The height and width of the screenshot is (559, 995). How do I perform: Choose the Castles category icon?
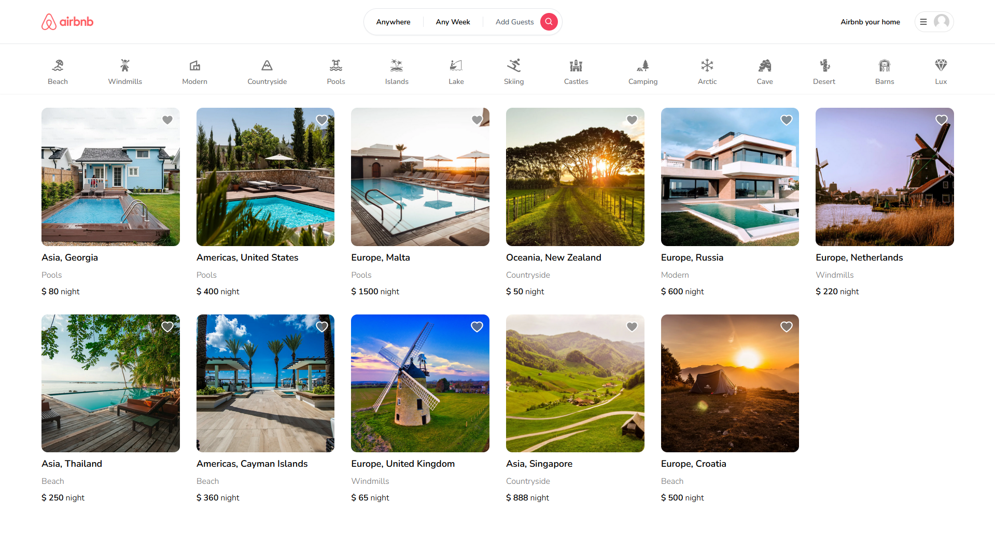576,66
